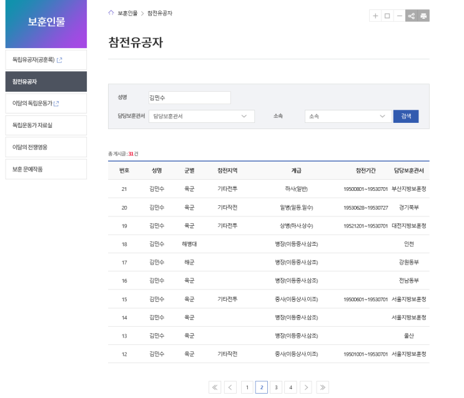Select 김민수 in row 13
The width and height of the screenshot is (464, 398).
tap(157, 336)
